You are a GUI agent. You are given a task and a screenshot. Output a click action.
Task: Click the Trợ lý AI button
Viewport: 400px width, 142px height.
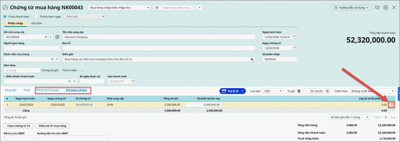[x=232, y=91]
